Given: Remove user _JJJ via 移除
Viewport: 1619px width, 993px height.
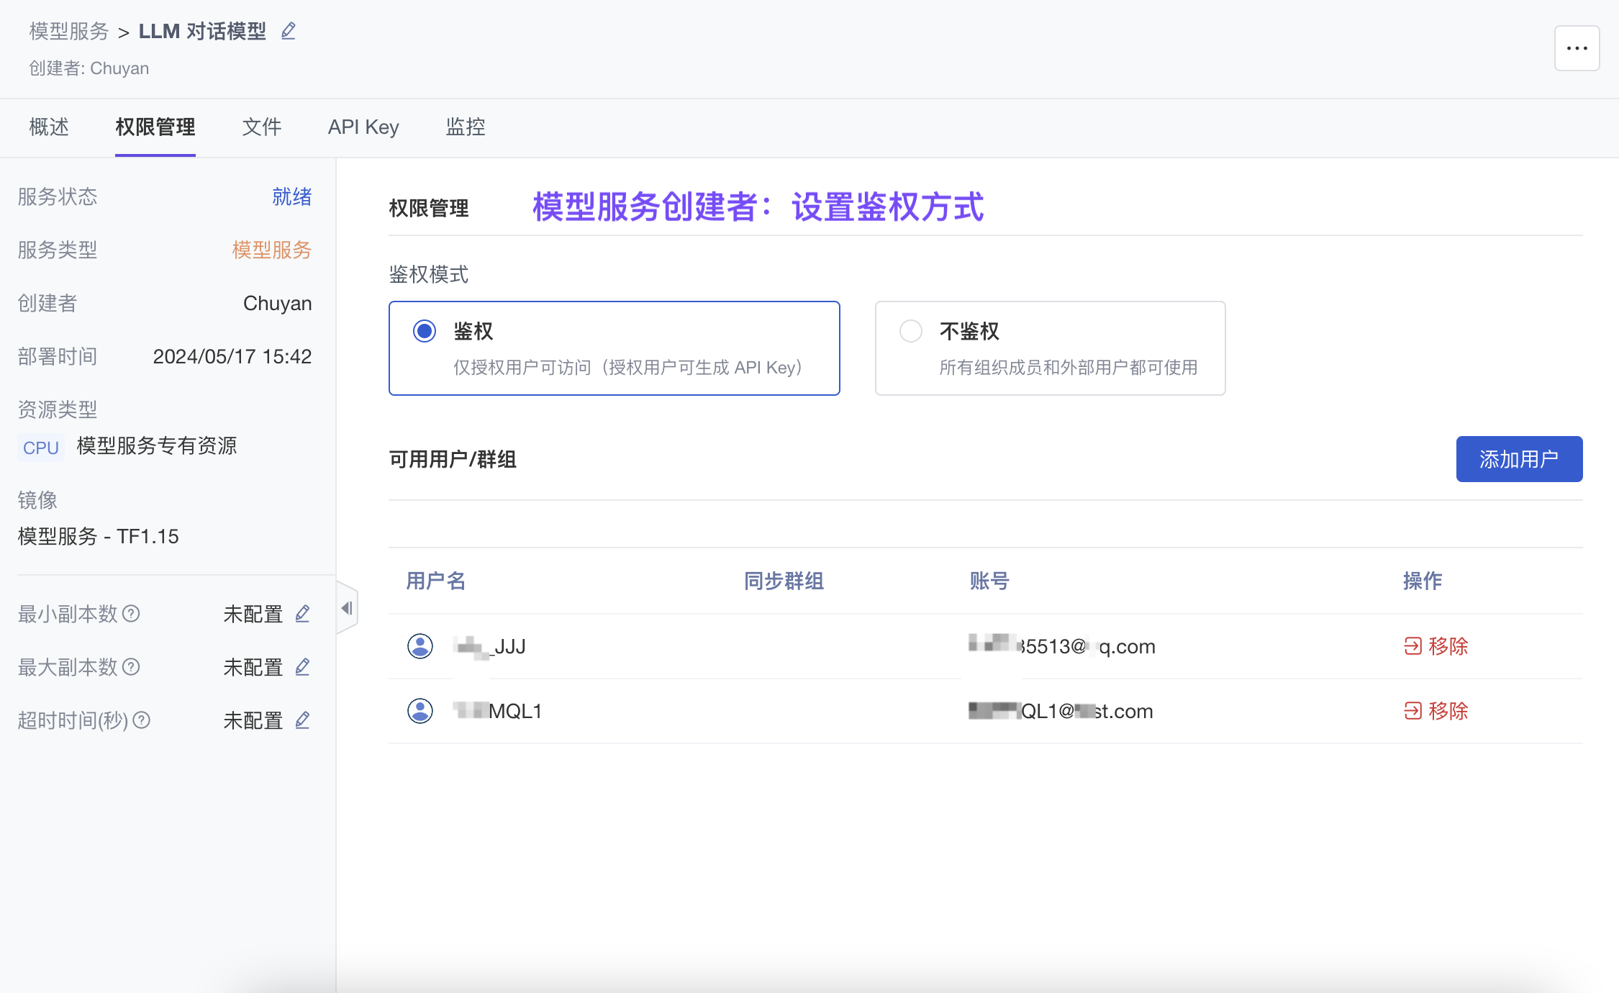Looking at the screenshot, I should pos(1436,646).
